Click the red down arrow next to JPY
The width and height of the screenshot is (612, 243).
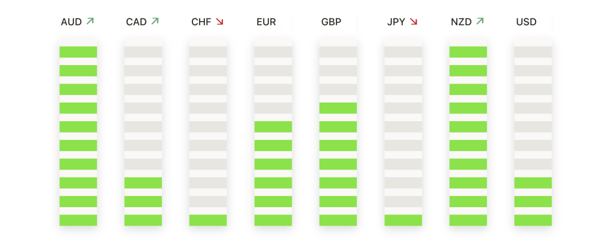(x=414, y=21)
